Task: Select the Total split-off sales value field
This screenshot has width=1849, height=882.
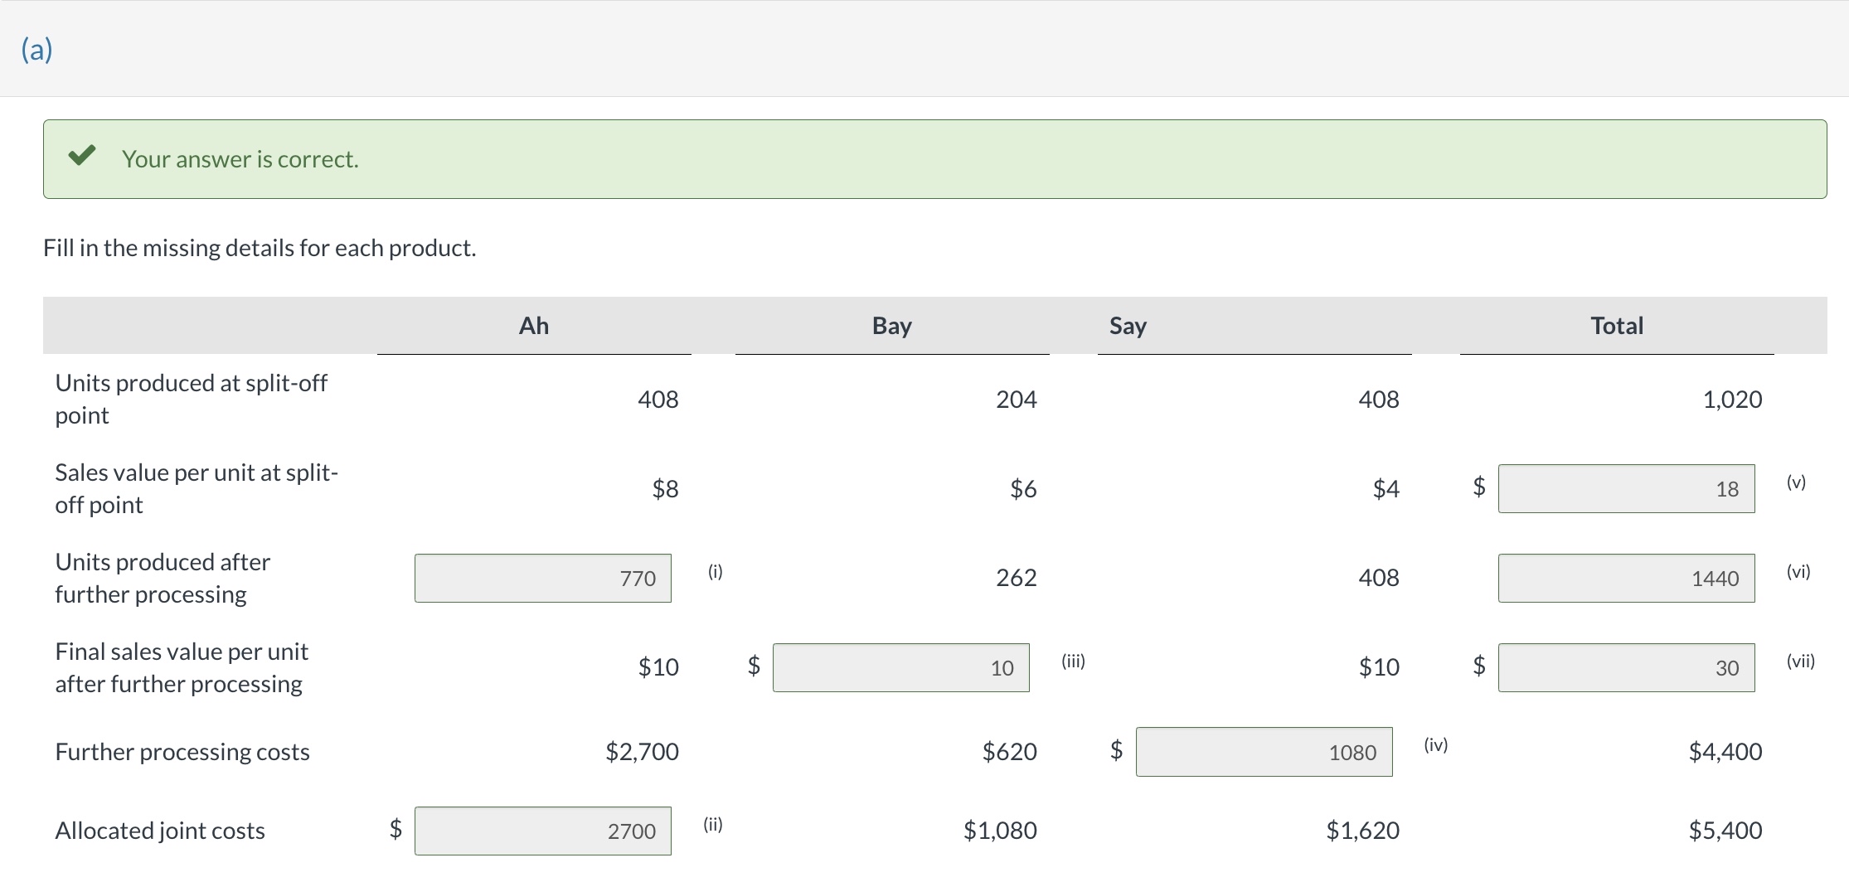Action: pos(1626,489)
